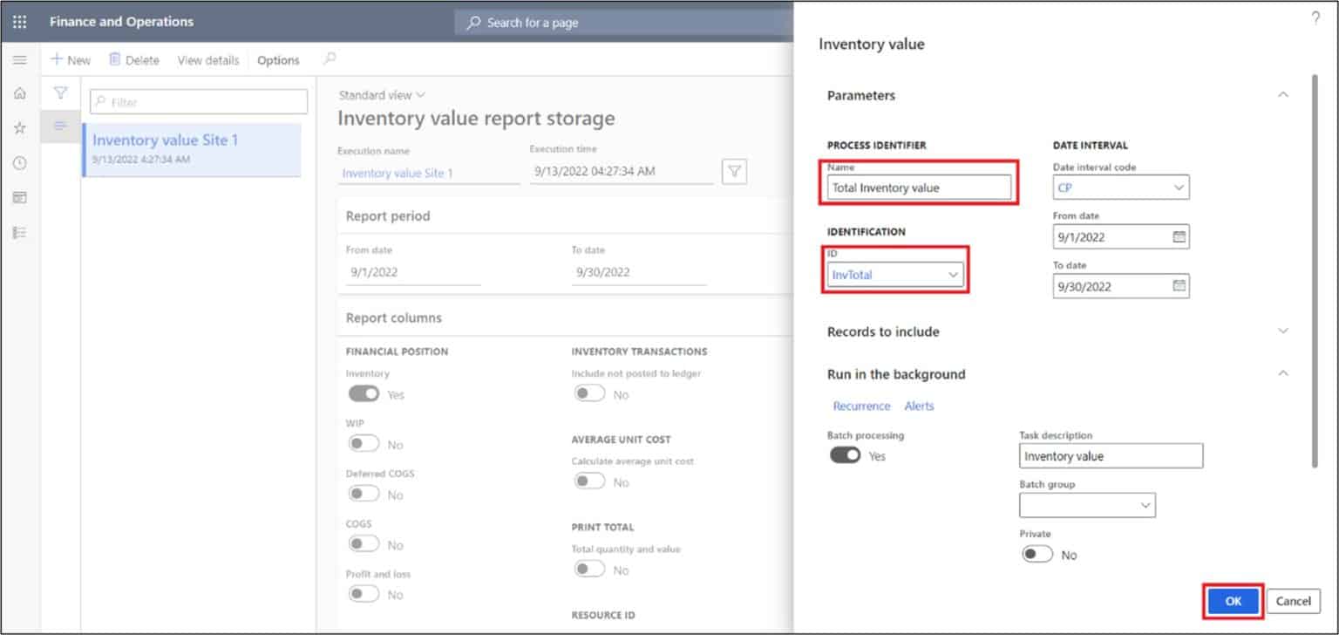
Task: Open the Options menu
Action: click(x=277, y=59)
